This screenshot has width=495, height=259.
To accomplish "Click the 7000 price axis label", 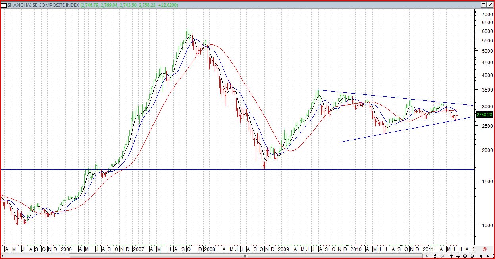I will [487, 14].
